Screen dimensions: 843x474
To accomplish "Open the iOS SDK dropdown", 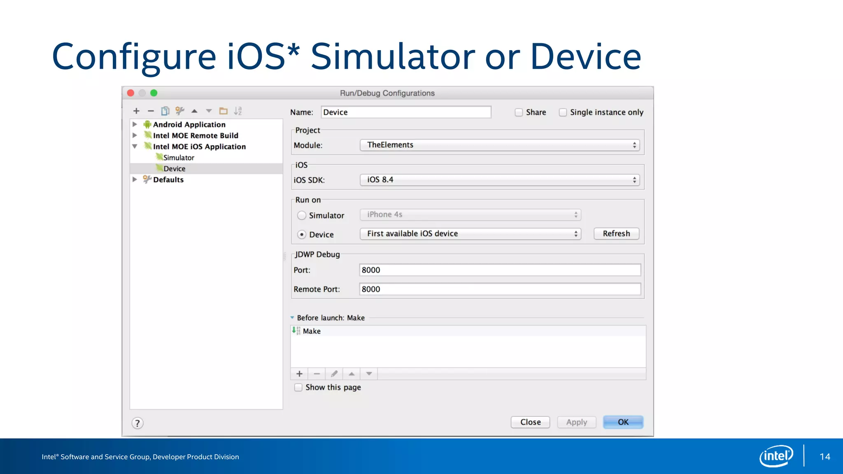I will (x=500, y=180).
